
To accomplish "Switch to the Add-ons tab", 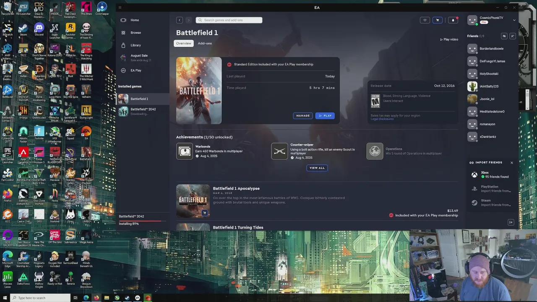I will click(205, 43).
